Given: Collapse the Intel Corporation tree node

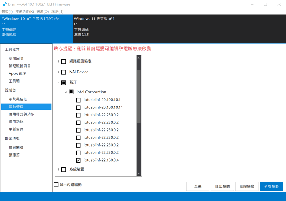Looking at the screenshot, I should click(x=66, y=92).
